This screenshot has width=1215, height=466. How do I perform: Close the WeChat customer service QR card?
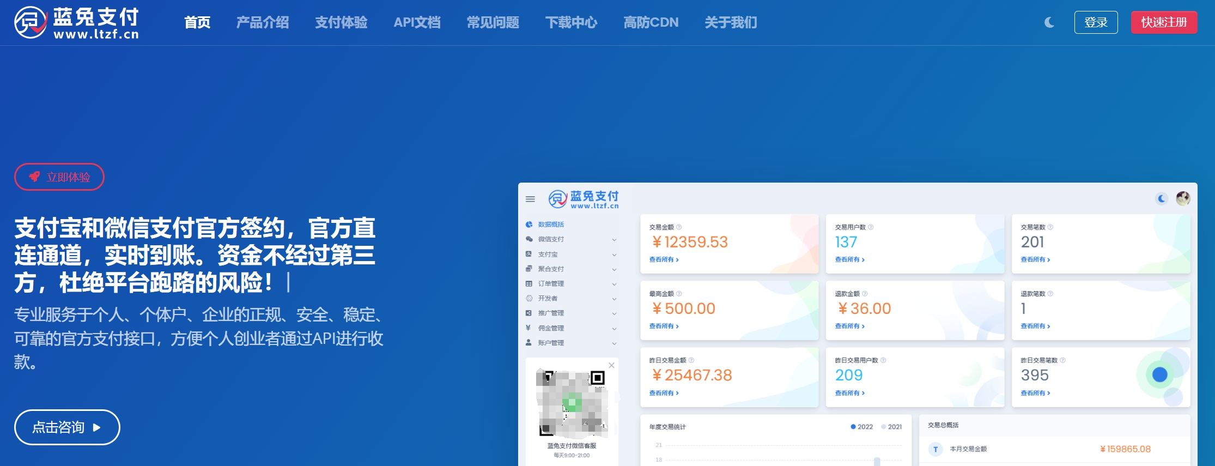[x=611, y=365]
